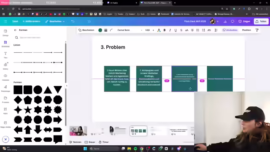Open the border style options
This screenshot has height=152, width=270.
pos(106,30)
